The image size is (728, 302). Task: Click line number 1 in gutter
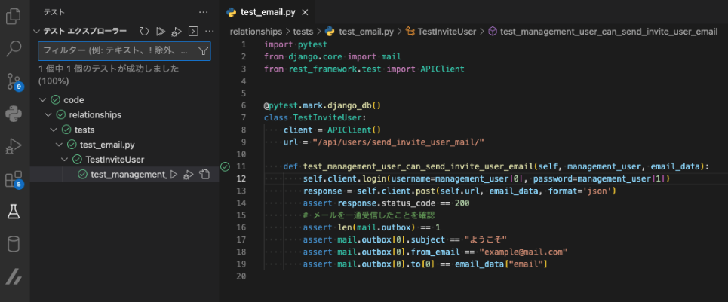(x=244, y=45)
